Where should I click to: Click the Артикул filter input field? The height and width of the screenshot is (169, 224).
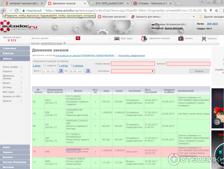189,64
